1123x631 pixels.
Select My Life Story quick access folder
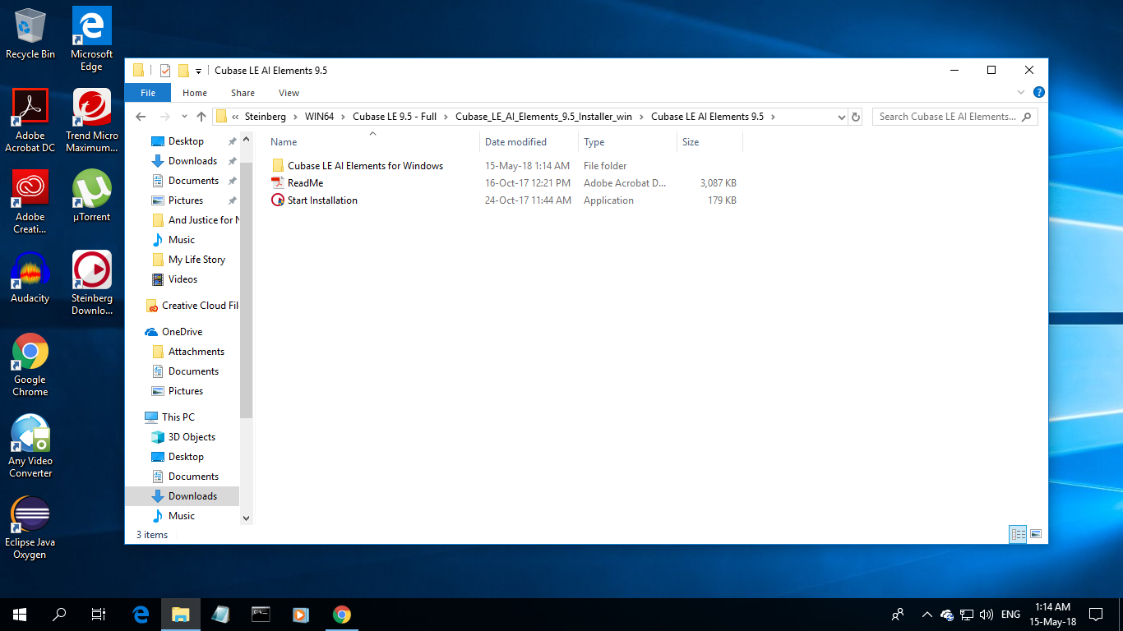(x=196, y=259)
